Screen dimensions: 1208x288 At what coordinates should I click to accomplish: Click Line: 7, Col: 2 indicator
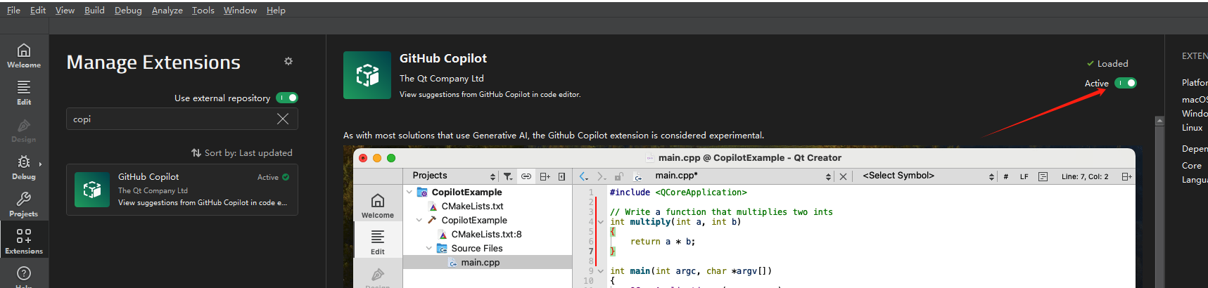[1085, 176]
